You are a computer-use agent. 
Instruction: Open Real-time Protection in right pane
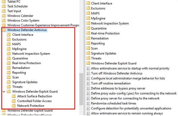point(105,33)
